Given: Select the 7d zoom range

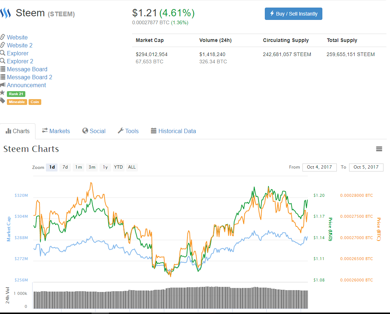Looking at the screenshot, I should [65, 167].
